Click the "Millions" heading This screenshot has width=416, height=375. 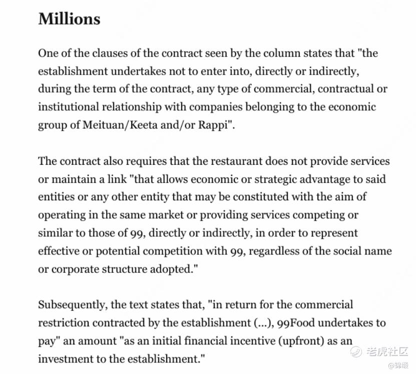pos(69,19)
